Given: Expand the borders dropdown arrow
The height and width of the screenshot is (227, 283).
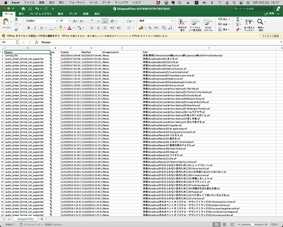Looking at the screenshot, I should click(x=55, y=28).
